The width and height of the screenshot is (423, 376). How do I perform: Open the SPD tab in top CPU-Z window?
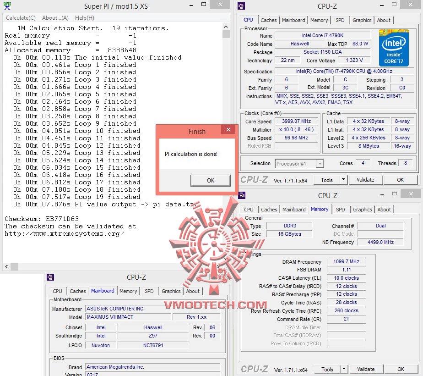click(340, 20)
